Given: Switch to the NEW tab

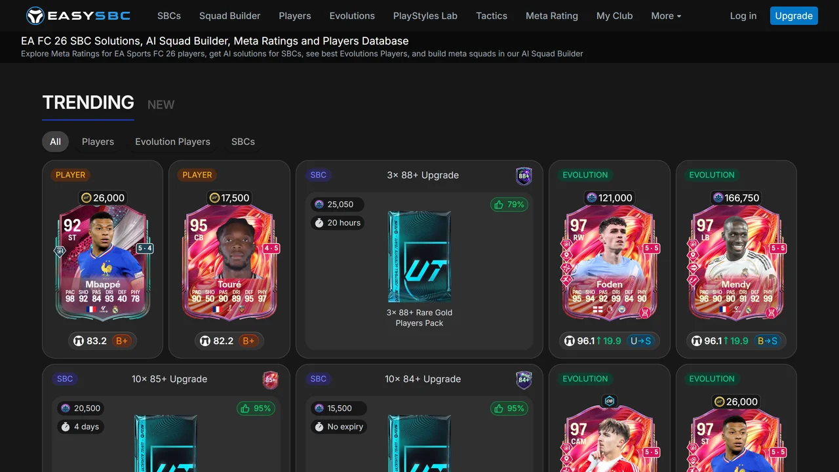Looking at the screenshot, I should pyautogui.click(x=161, y=105).
